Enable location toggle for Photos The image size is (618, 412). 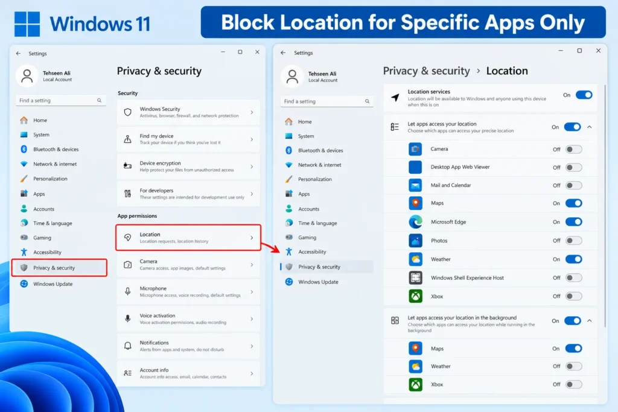[573, 240]
